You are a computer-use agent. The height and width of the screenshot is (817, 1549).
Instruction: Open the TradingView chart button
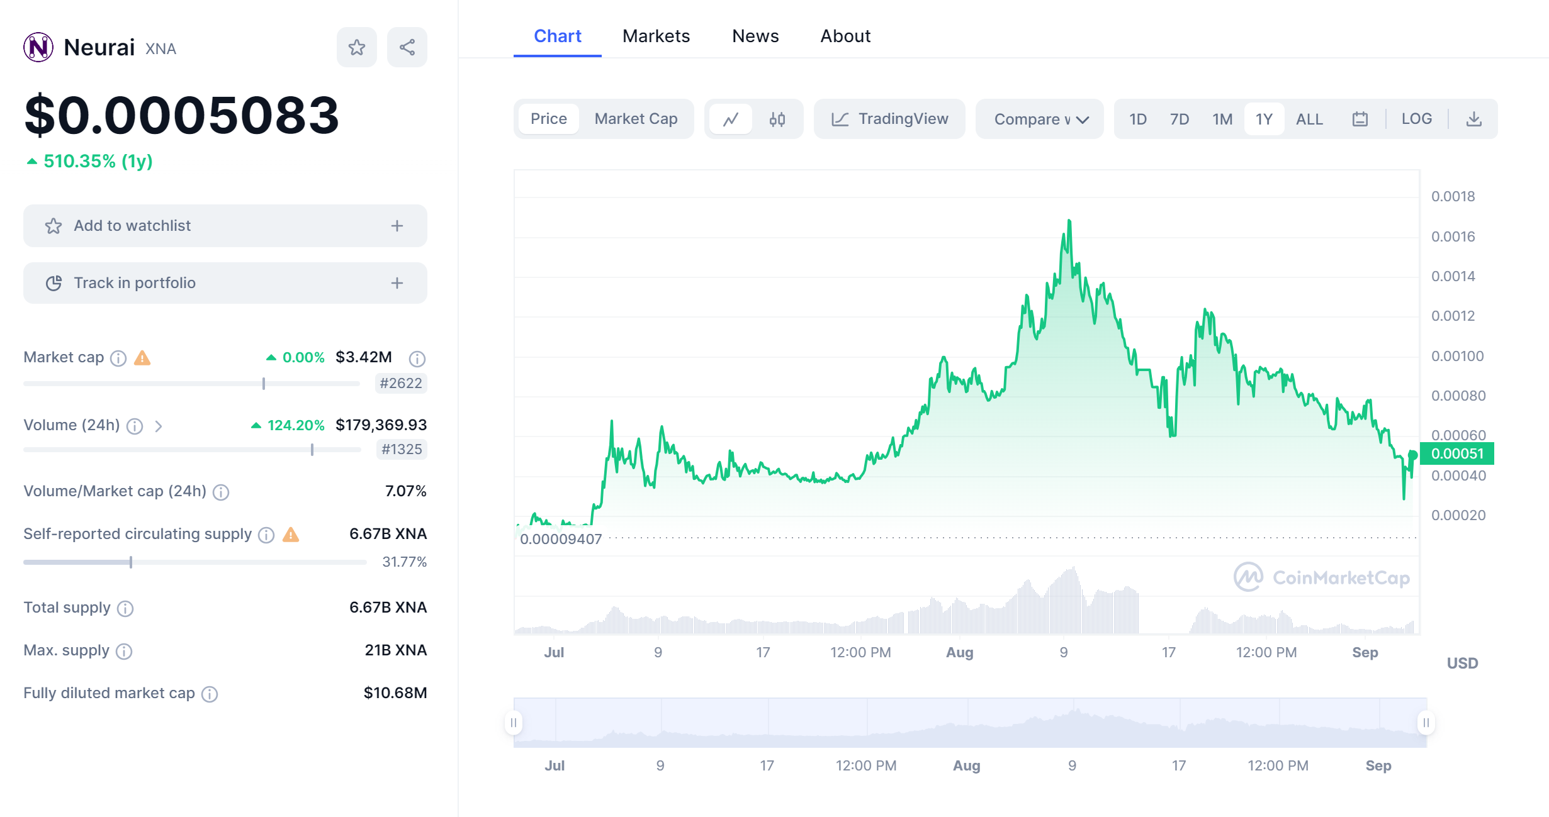tap(889, 119)
